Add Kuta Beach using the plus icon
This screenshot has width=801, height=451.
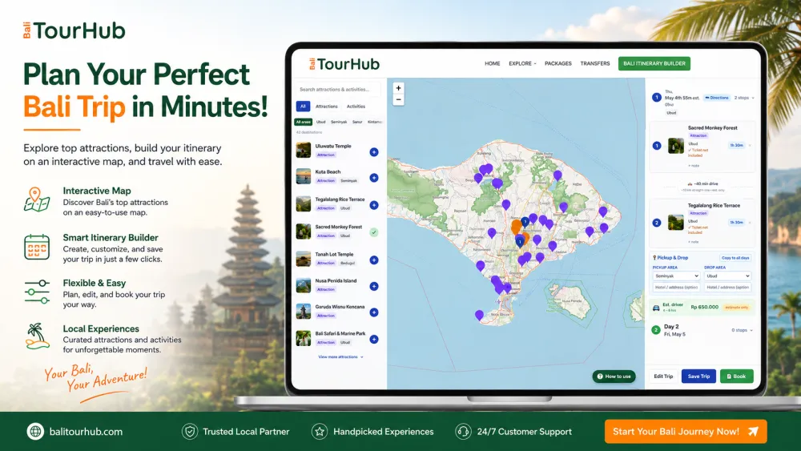(x=374, y=178)
